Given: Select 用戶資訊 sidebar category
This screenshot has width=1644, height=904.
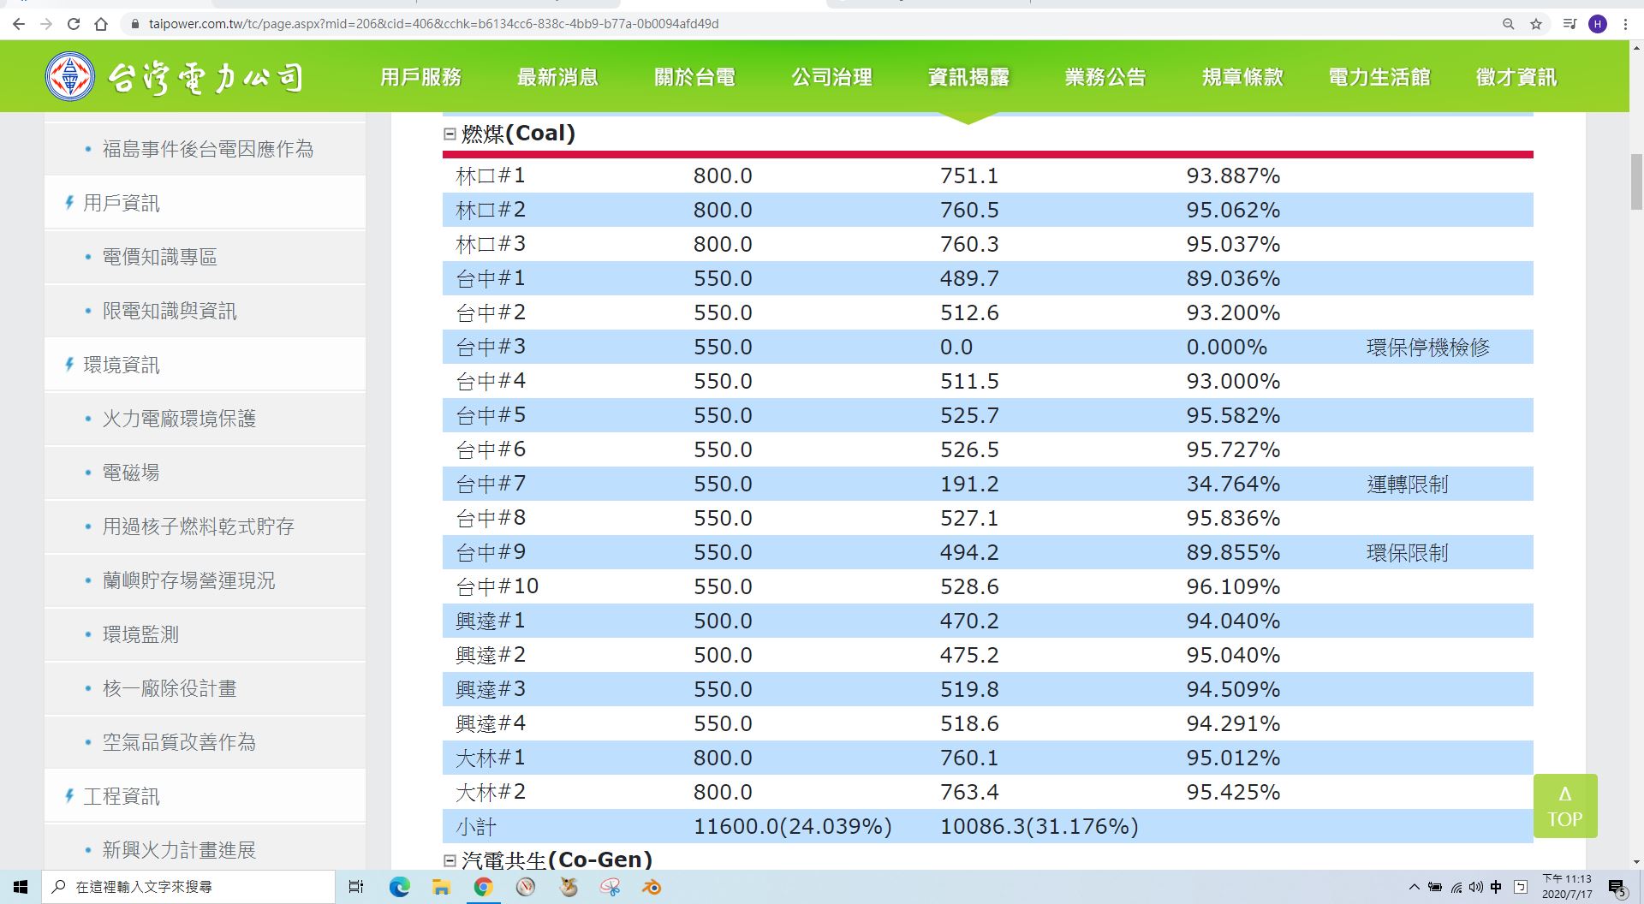Looking at the screenshot, I should [x=122, y=203].
